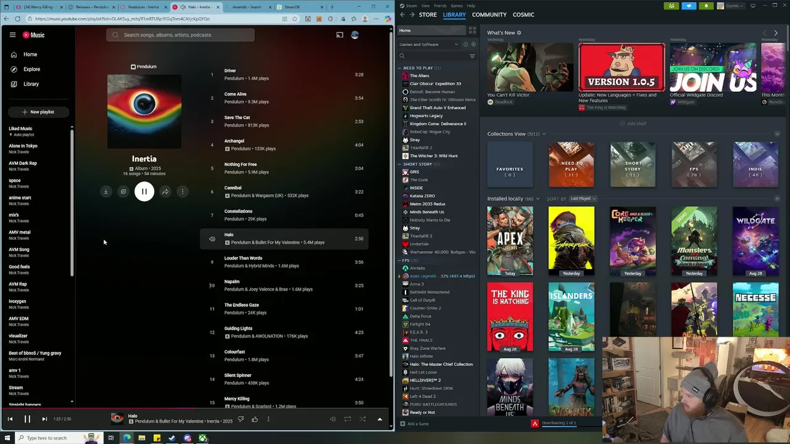The height and width of the screenshot is (444, 790).
Task: Toggle shuffle in player bar
Action: point(362,419)
